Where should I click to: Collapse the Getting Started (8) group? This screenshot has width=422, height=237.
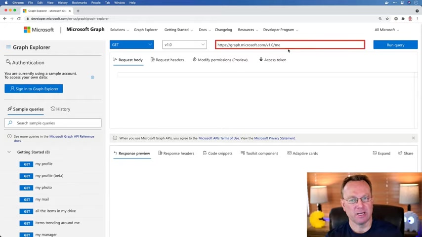(9, 152)
